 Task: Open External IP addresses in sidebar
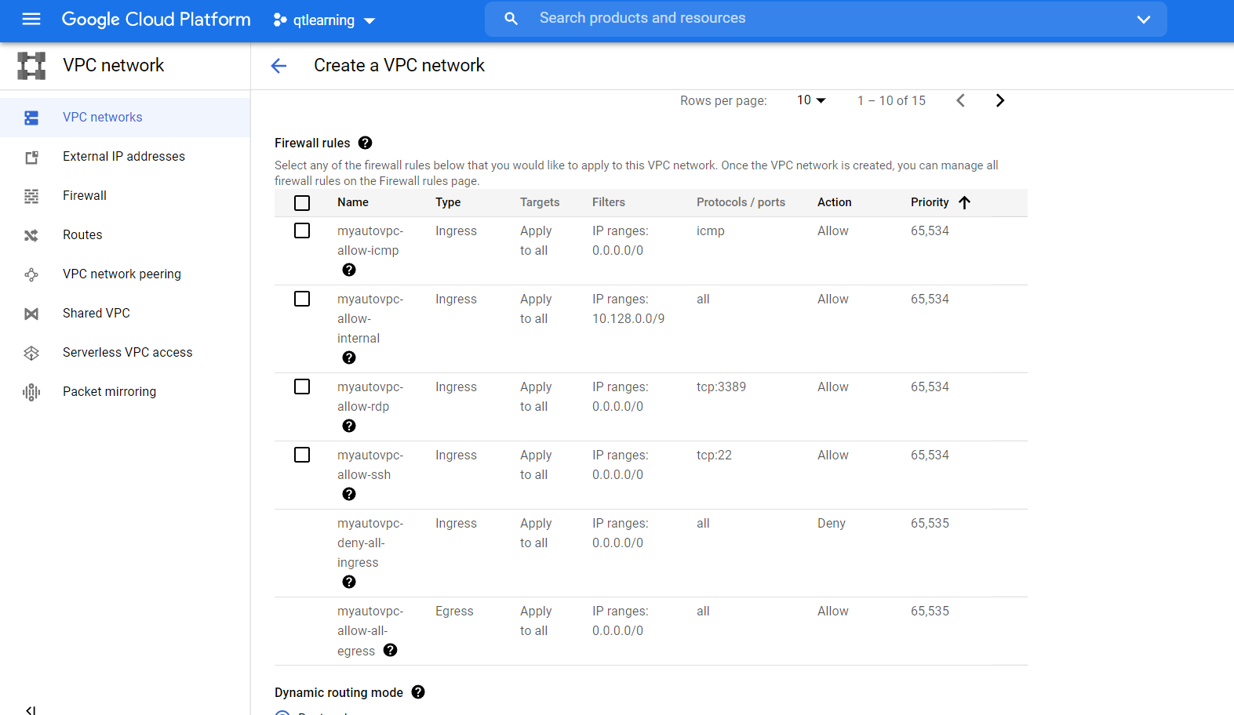(x=126, y=157)
